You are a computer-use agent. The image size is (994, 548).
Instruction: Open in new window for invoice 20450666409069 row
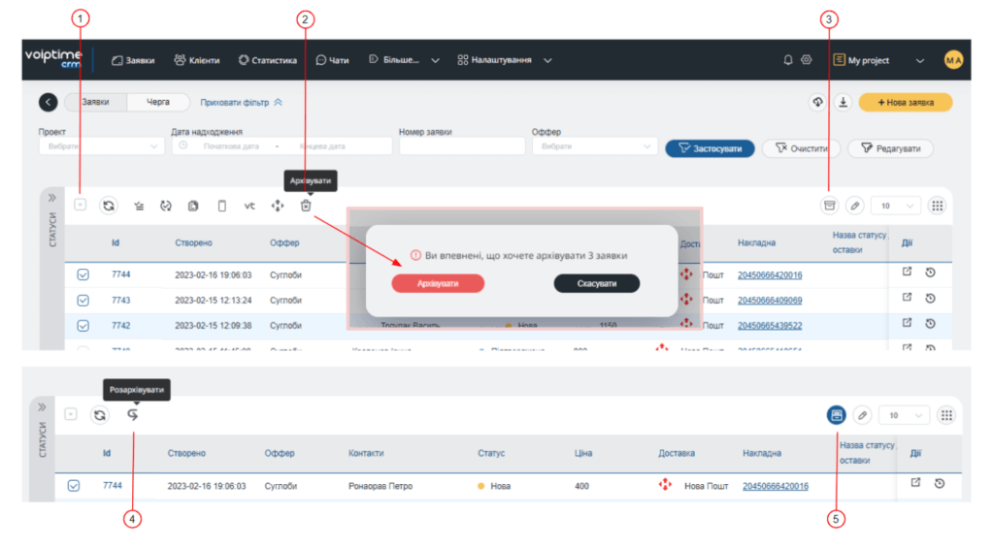908,297
